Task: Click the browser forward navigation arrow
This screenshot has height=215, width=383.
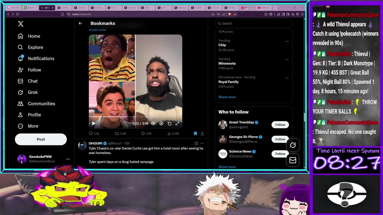Action: [13, 14]
